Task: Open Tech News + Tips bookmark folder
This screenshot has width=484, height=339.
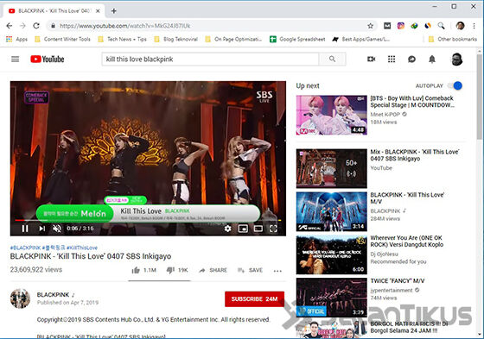Action: pyautogui.click(x=122, y=39)
